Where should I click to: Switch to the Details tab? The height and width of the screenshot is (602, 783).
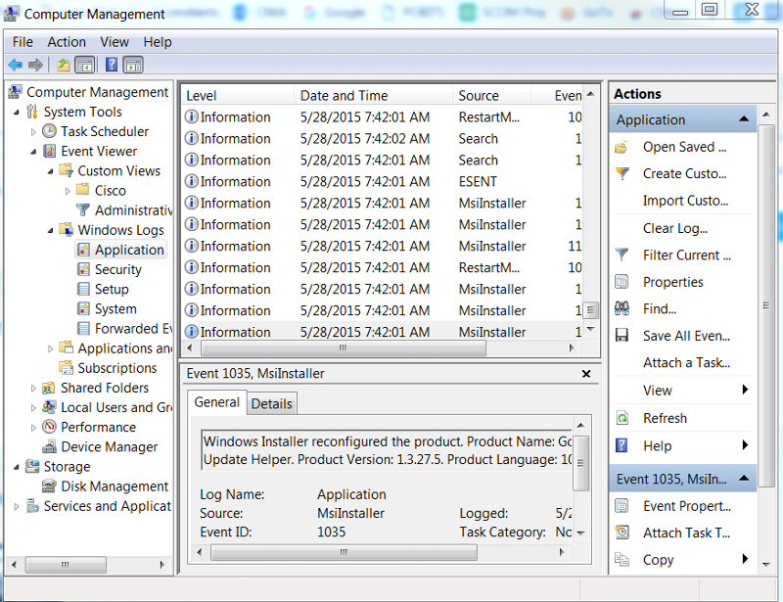[272, 403]
